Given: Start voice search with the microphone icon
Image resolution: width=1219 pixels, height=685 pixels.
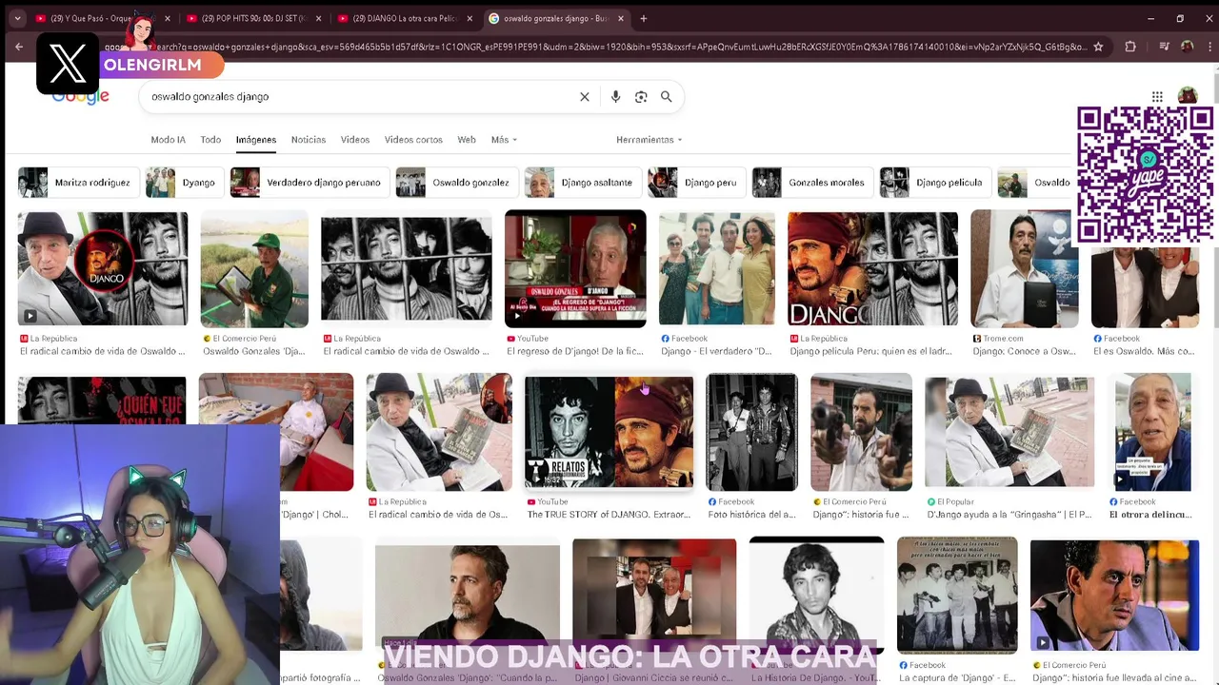Looking at the screenshot, I should tap(615, 96).
